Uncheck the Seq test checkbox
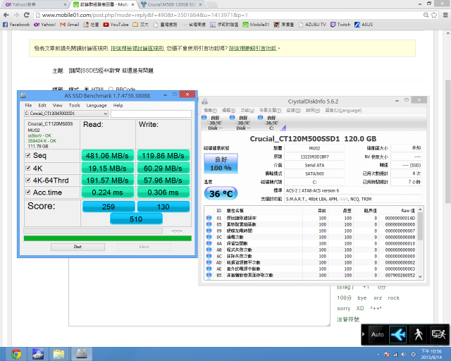Screen dimensions: 451x361 tap(28, 155)
